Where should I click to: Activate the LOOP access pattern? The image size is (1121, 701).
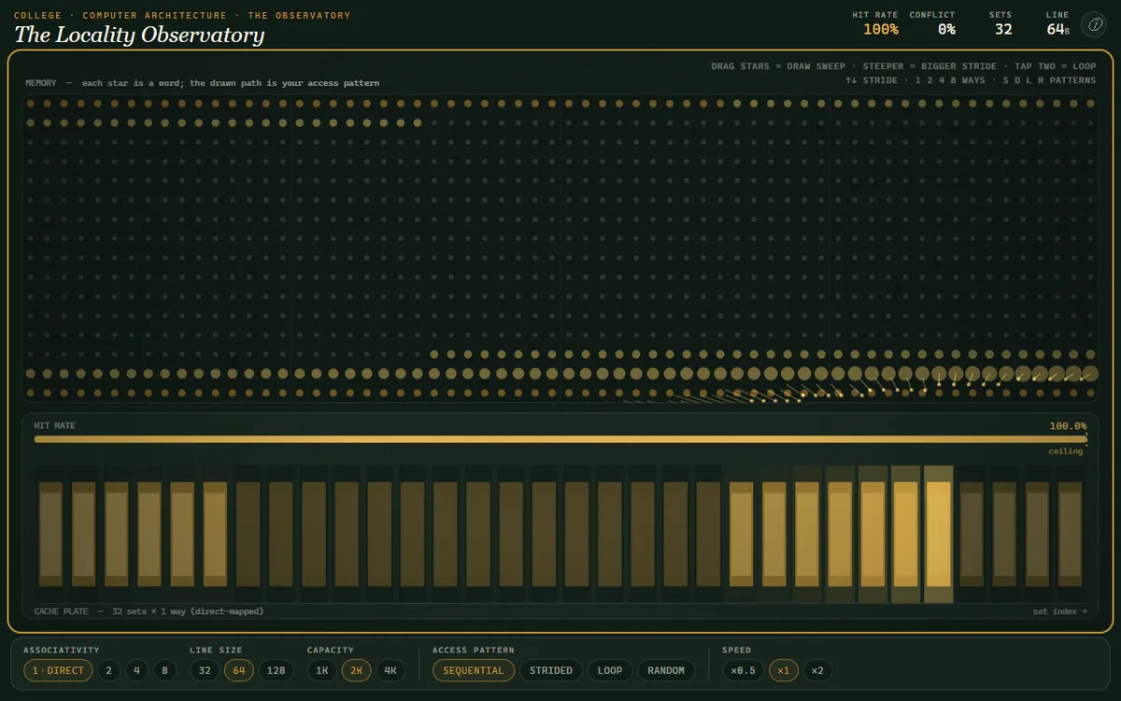[610, 670]
